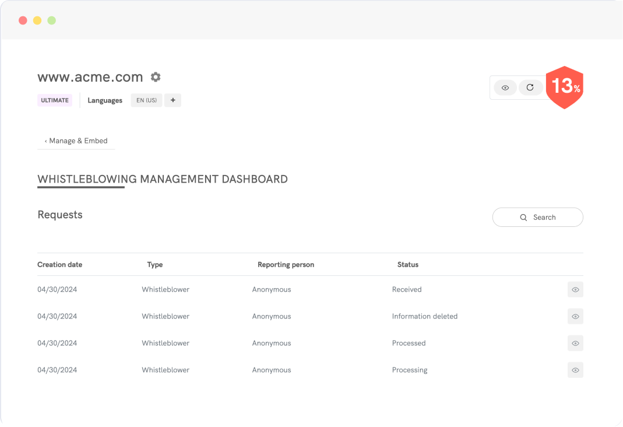This screenshot has height=427, width=623.
Task: Click the preview eye icon in top toolbar
Action: tap(505, 87)
